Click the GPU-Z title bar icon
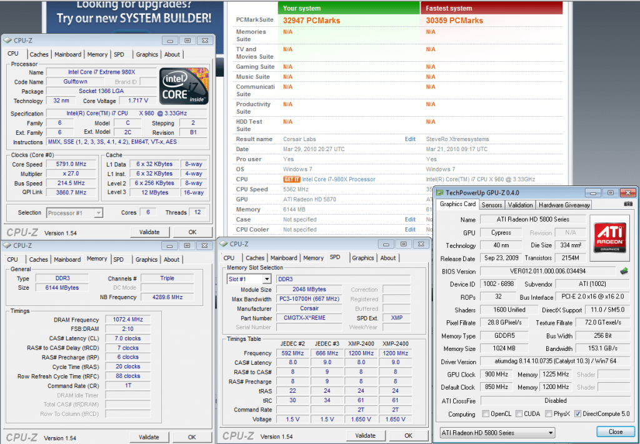The width and height of the screenshot is (640, 444). tap(440, 192)
